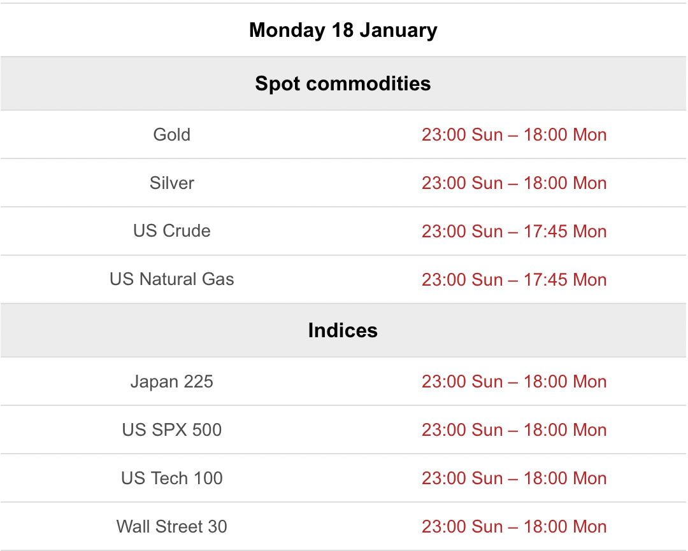Click the US SPX 500 label
The image size is (688, 551).
click(172, 430)
